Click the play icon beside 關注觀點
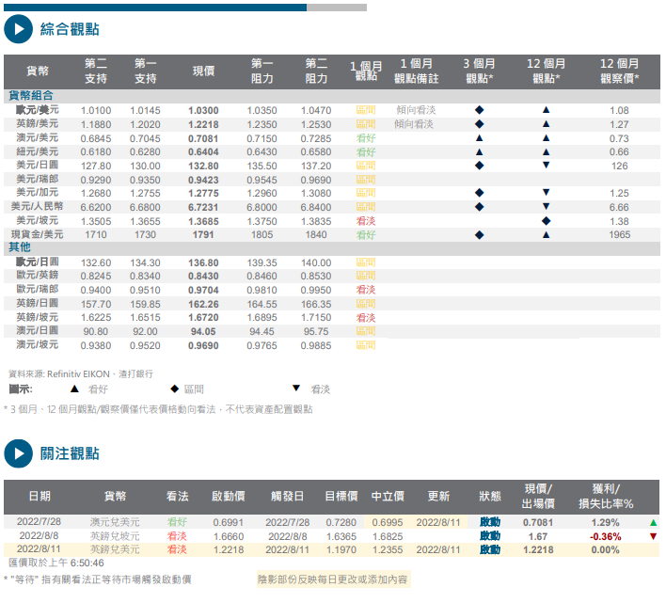This screenshot has width=666, height=603. (x=19, y=453)
